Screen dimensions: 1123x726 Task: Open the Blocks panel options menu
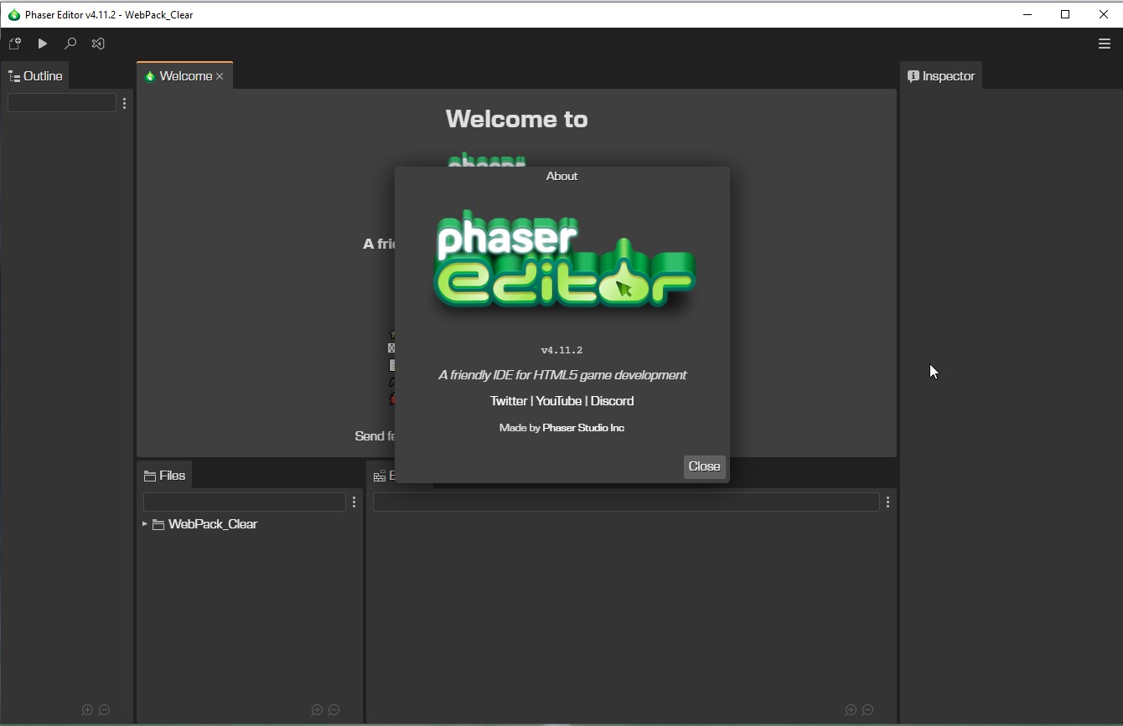tap(888, 502)
